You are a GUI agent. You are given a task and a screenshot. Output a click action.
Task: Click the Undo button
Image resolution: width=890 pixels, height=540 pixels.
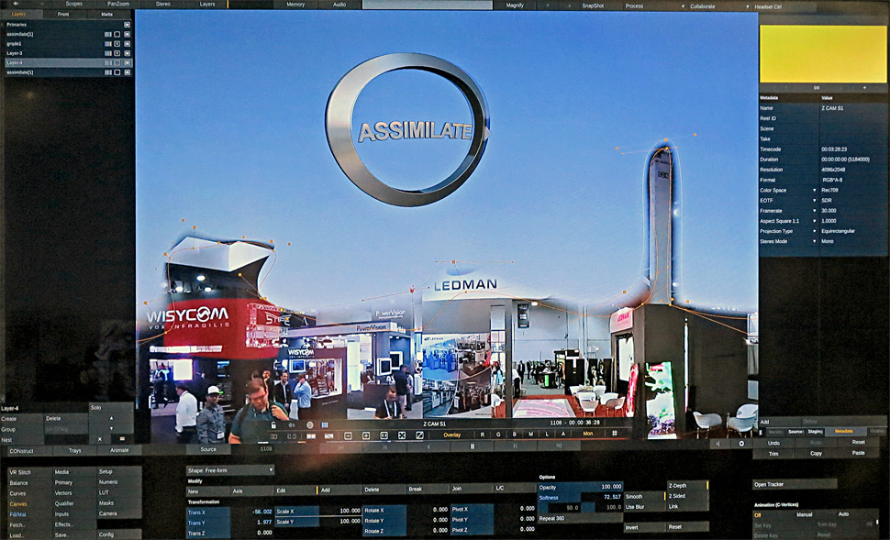click(773, 443)
